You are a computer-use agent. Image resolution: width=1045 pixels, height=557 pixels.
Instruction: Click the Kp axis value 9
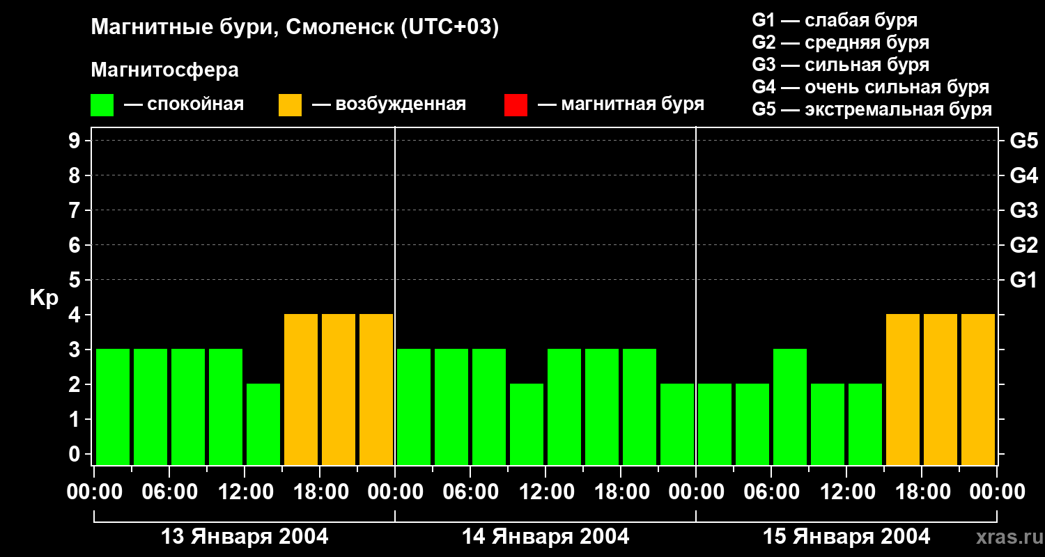coord(76,141)
